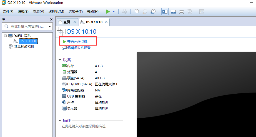Viewport: 256px width, 137px height.
Task: Click 开启此虚拟机 link
Action: coord(77,42)
